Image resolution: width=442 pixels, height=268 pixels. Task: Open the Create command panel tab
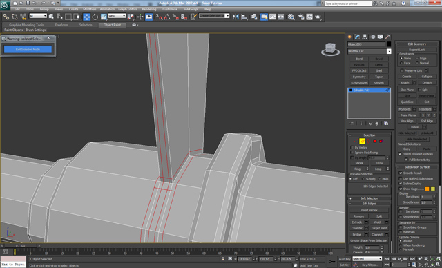pos(350,37)
